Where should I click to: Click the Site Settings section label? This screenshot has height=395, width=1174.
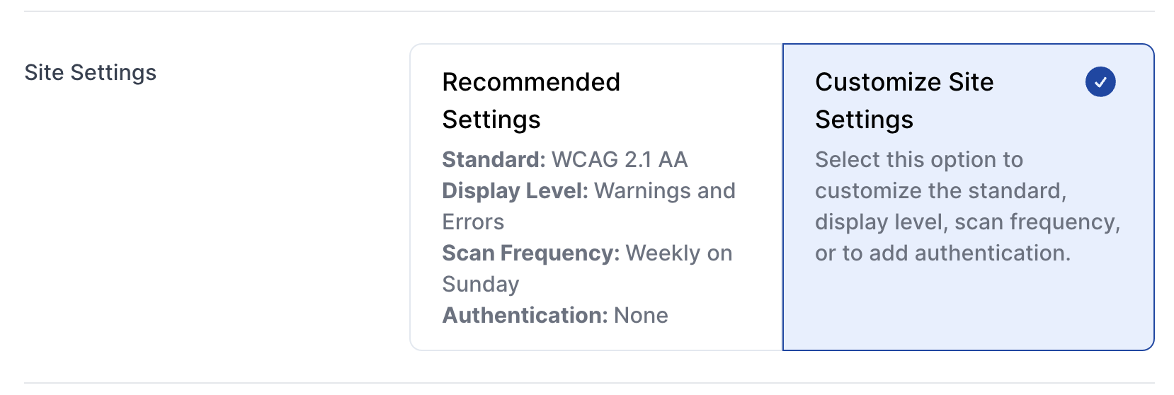pos(90,72)
